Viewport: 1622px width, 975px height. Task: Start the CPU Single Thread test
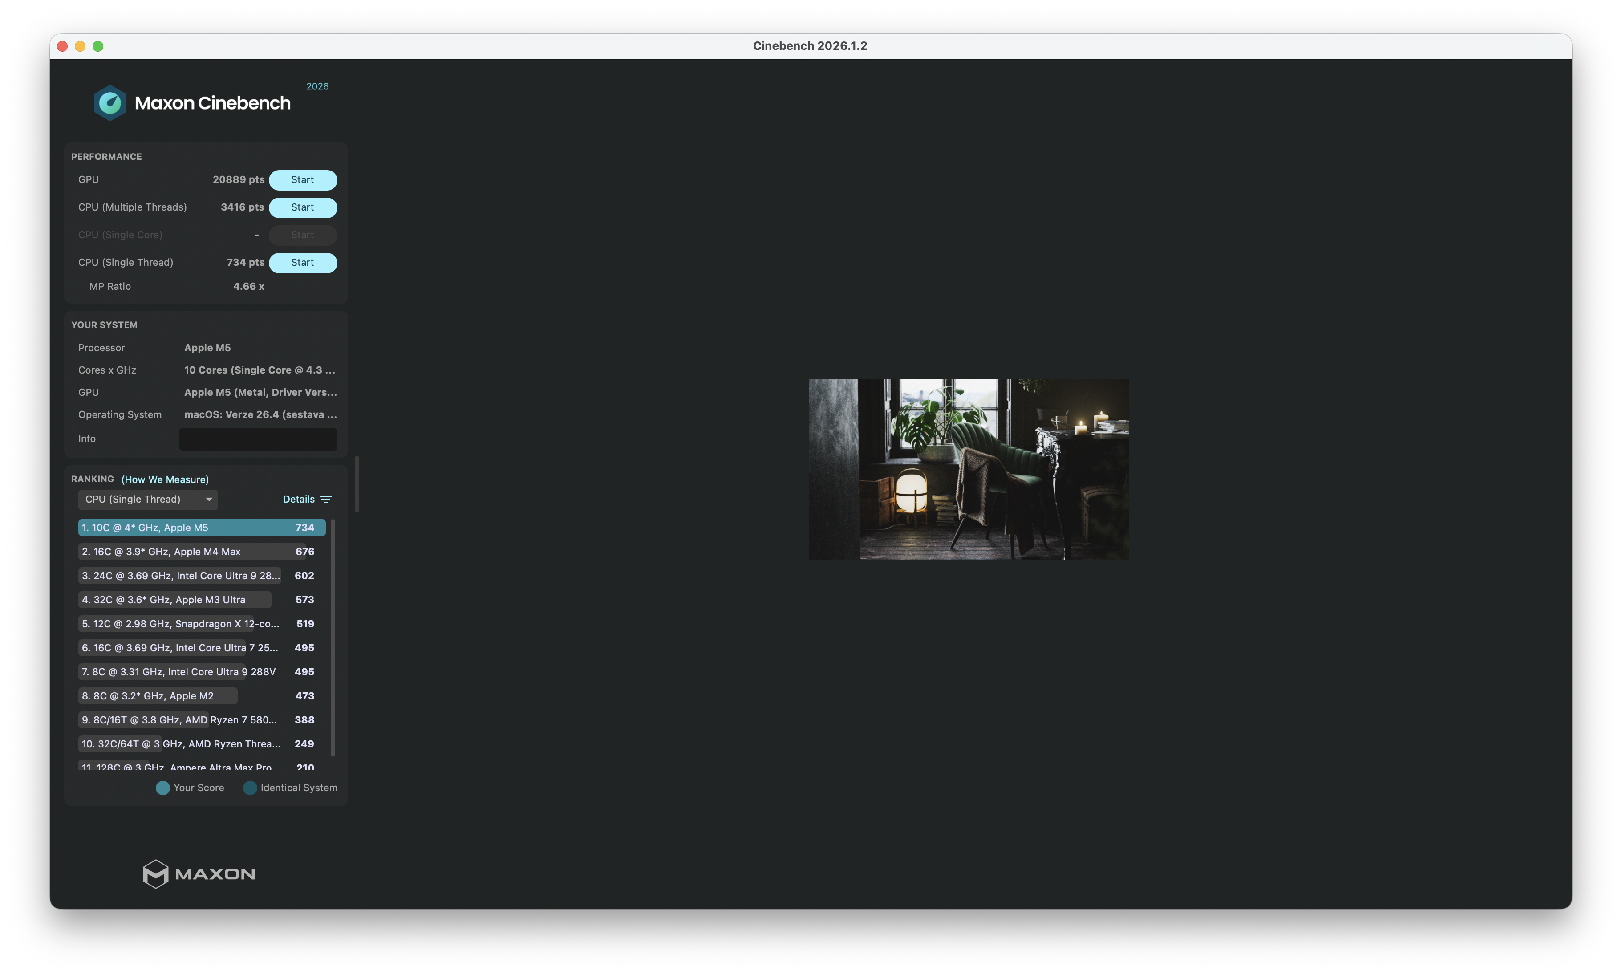click(x=303, y=263)
